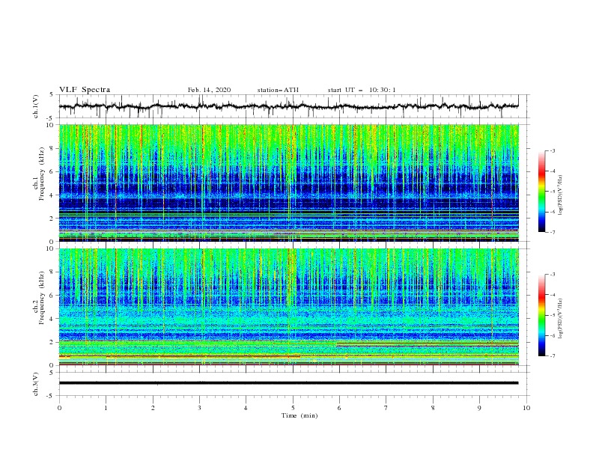Viewport: 593px width, 458px height.
Task: Click the ch.1 voltage waveform trace
Action: pos(288,106)
